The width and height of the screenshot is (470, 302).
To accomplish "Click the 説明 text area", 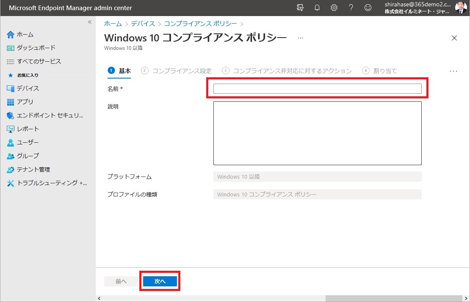I will (318, 133).
